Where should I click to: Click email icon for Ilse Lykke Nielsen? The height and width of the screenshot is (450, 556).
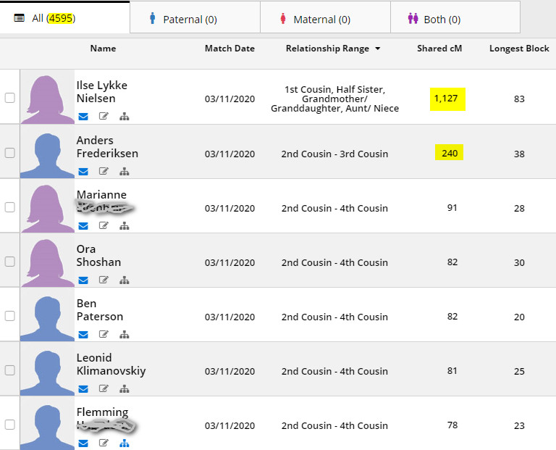click(x=83, y=116)
